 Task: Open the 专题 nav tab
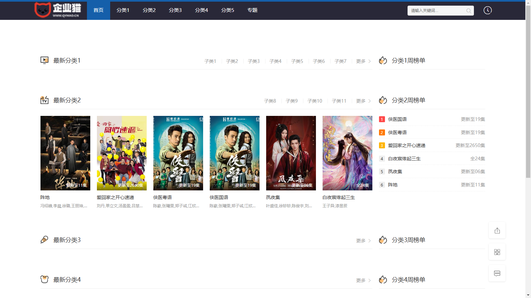pos(252,10)
